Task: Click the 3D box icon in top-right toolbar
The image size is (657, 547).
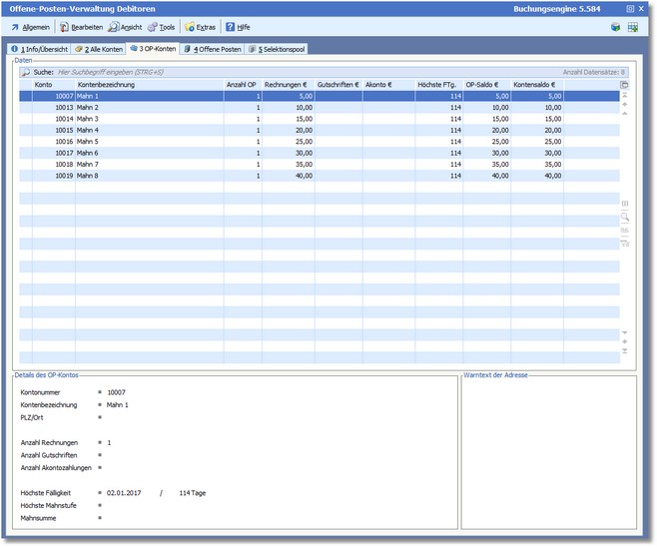Action: (616, 27)
